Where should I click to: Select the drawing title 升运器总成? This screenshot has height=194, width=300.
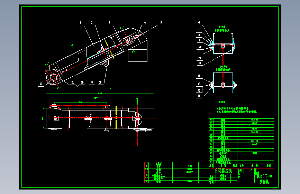223,171
